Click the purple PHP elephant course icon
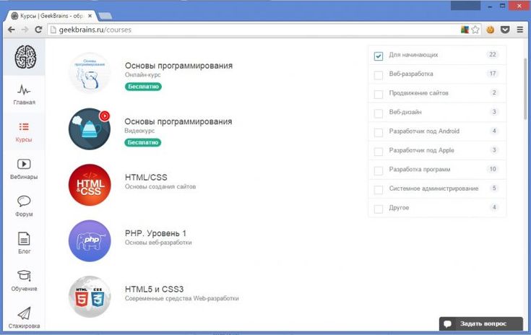Image resolution: width=531 pixels, height=335 pixels. pyautogui.click(x=90, y=240)
